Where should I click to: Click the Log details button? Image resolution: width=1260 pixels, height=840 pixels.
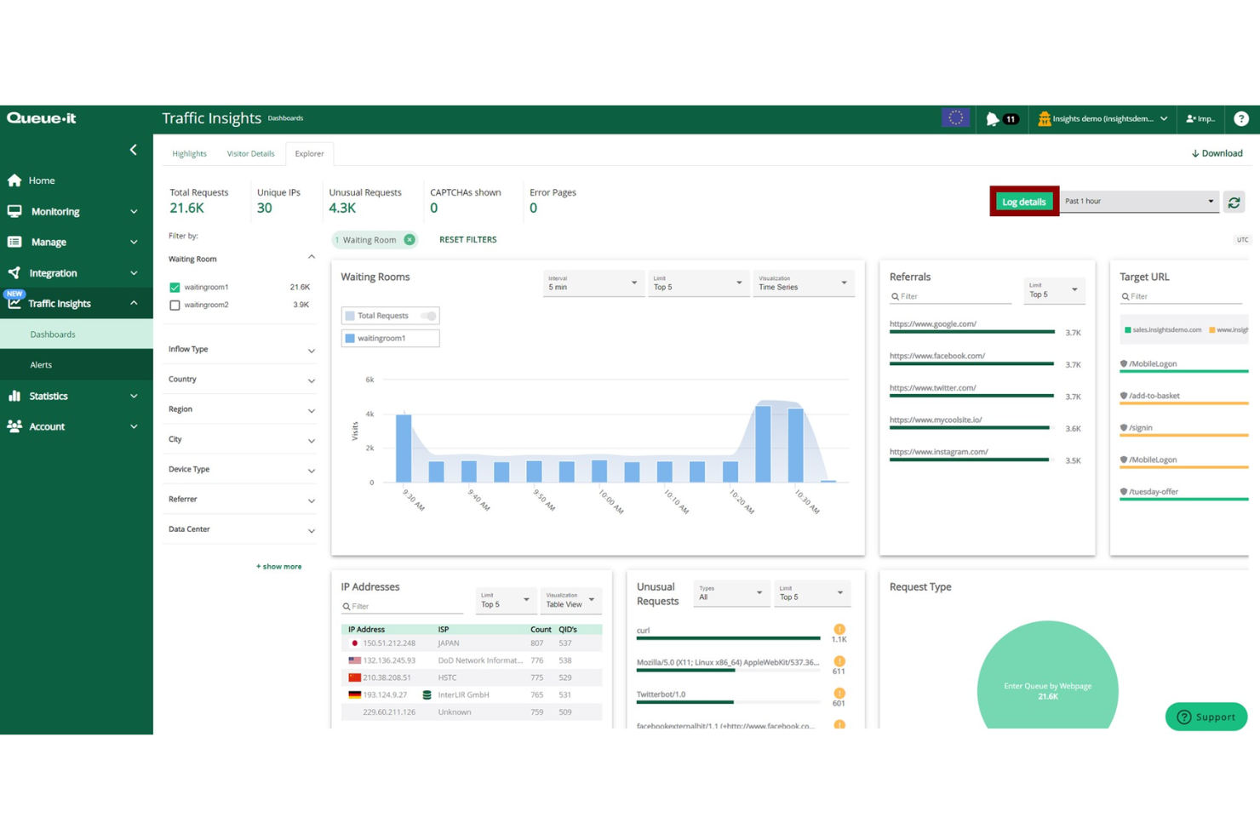(x=1023, y=202)
